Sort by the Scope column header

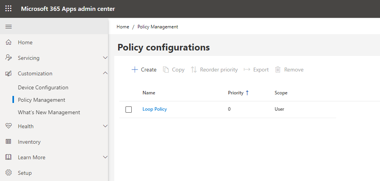281,93
